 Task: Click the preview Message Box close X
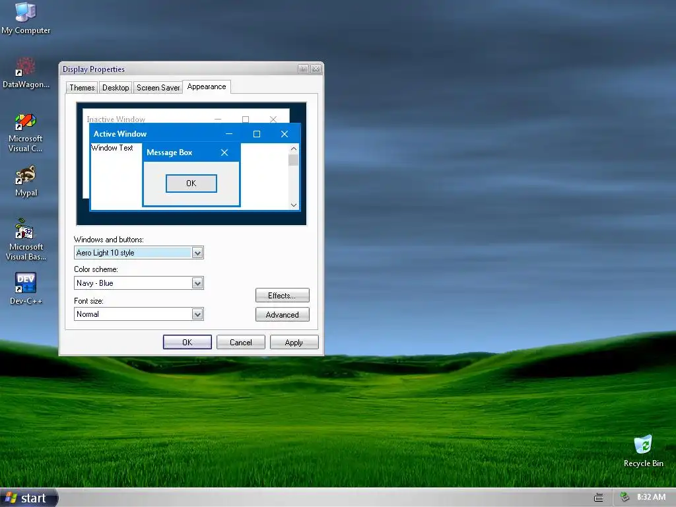(x=224, y=152)
